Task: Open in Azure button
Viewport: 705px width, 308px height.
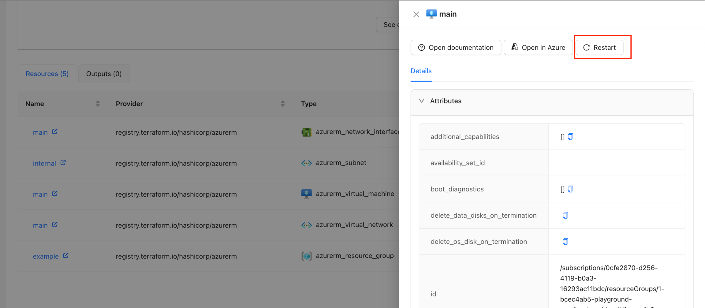Action: (x=538, y=48)
